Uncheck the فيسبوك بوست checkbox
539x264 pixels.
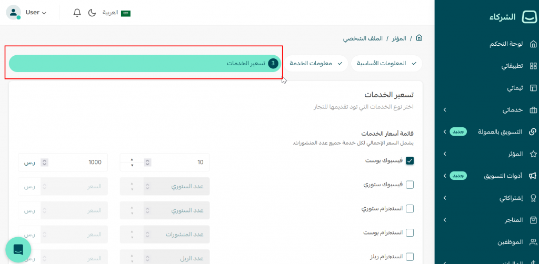[410, 161]
